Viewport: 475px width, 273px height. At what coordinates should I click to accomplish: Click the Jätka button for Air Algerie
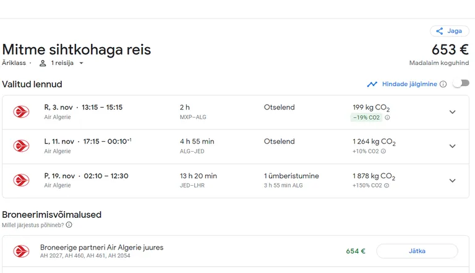point(417,251)
